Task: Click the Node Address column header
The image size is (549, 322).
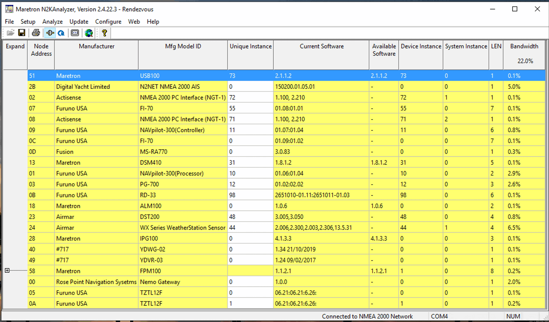Action: pyautogui.click(x=41, y=50)
